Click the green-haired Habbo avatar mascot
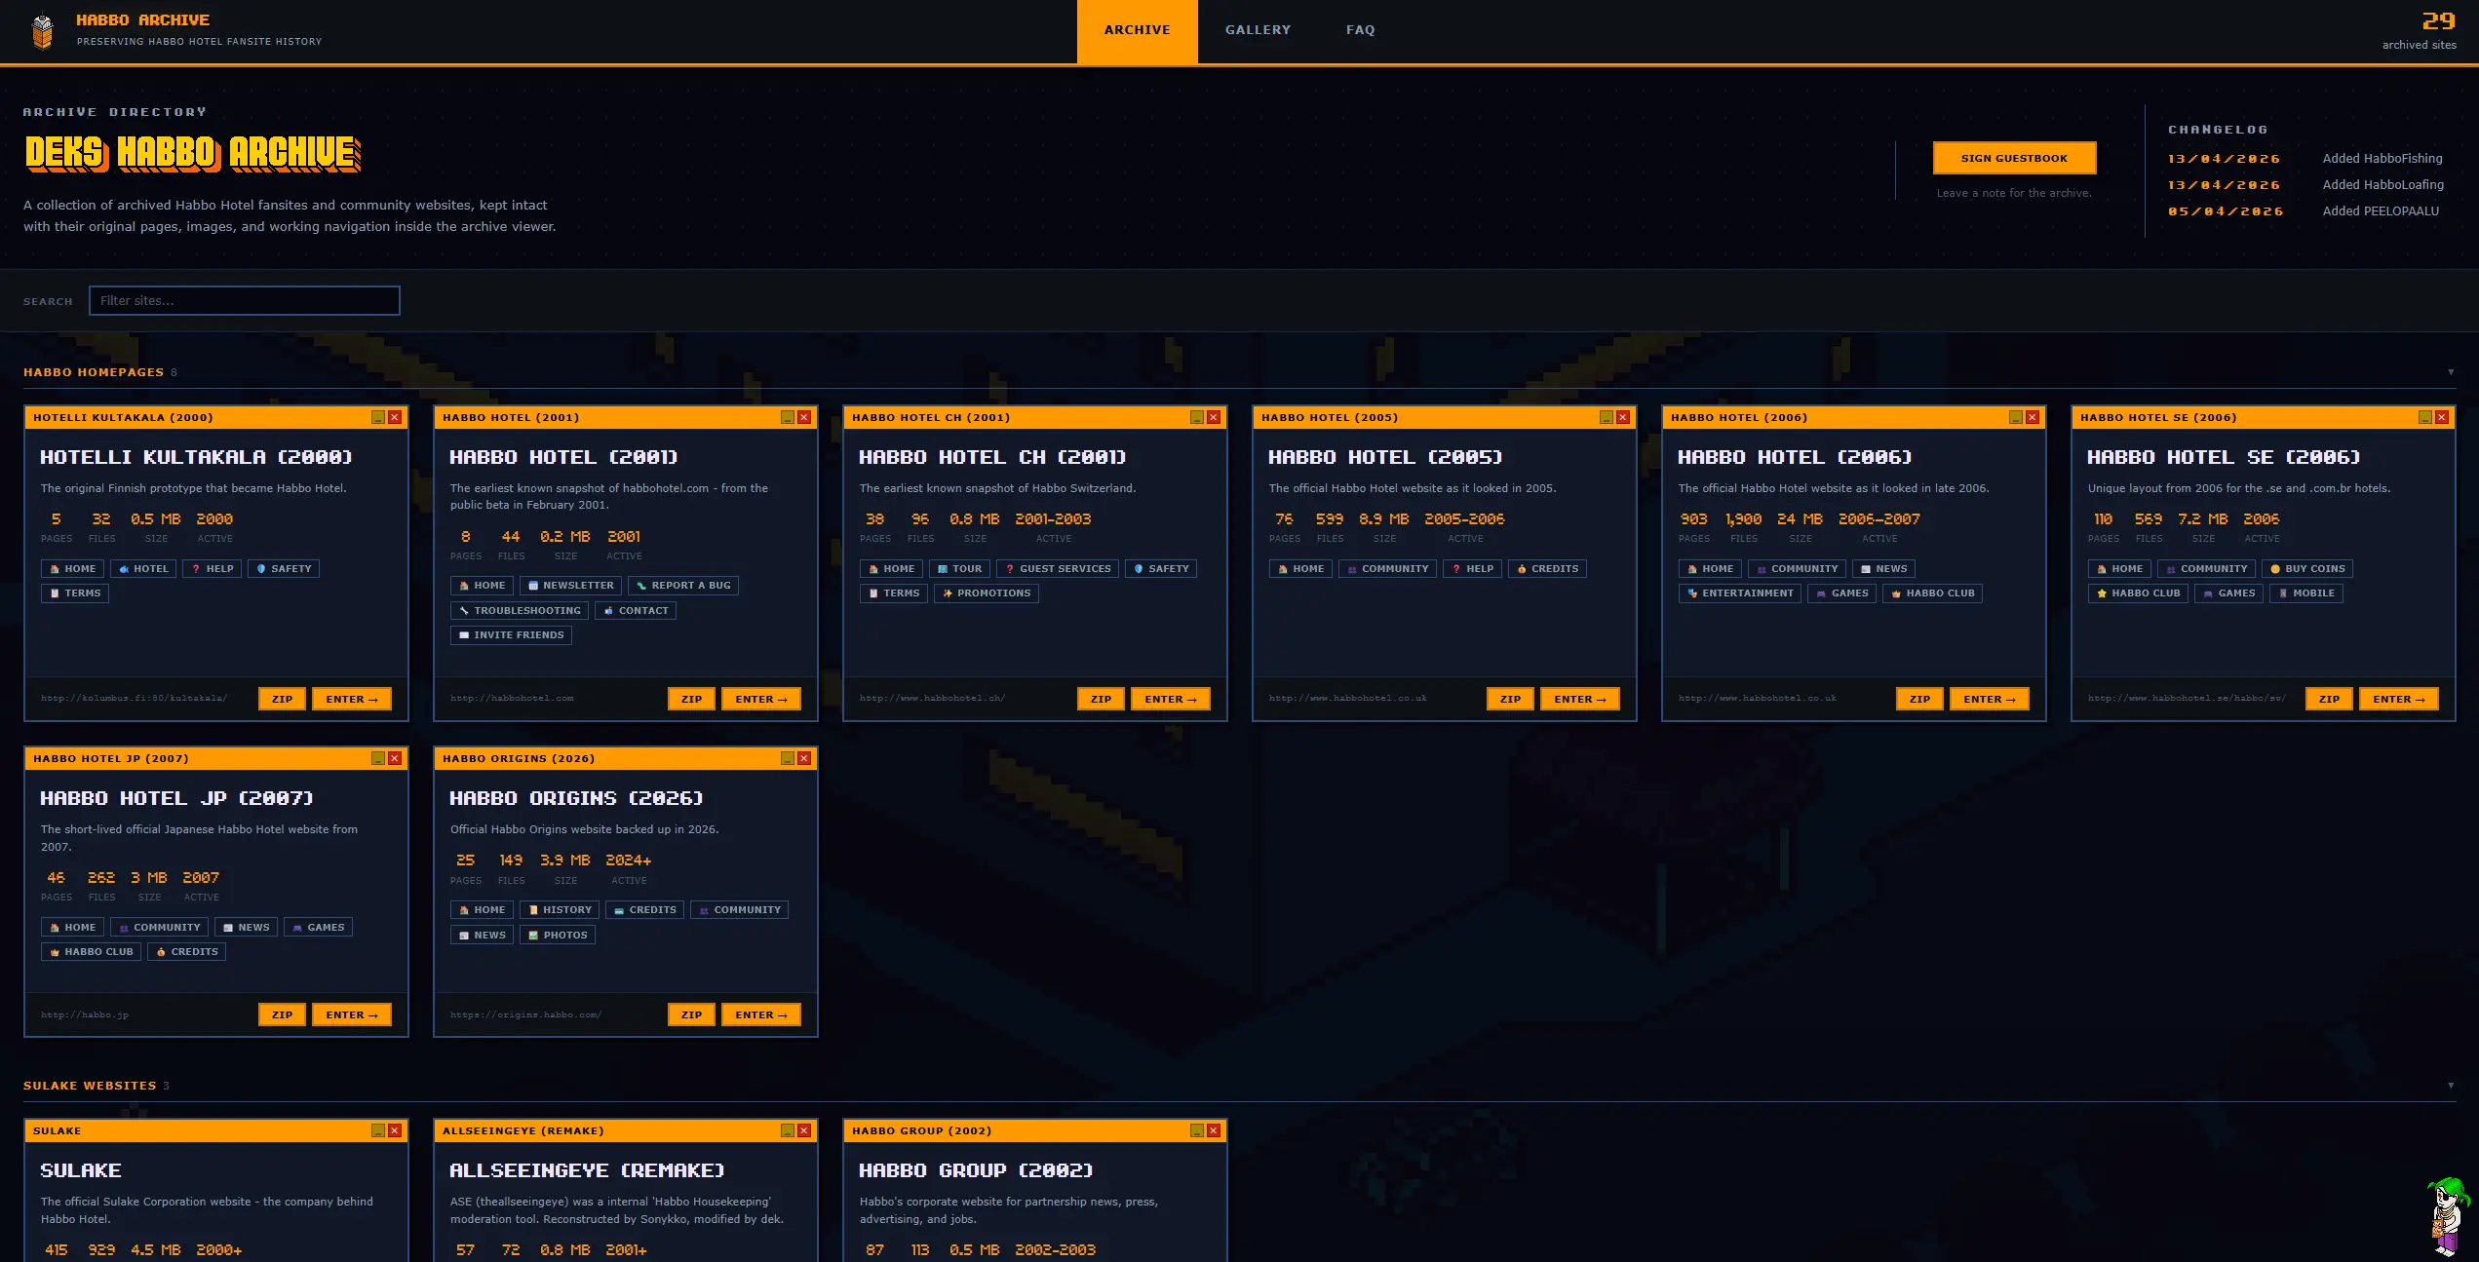2479x1262 pixels. coord(2448,1215)
